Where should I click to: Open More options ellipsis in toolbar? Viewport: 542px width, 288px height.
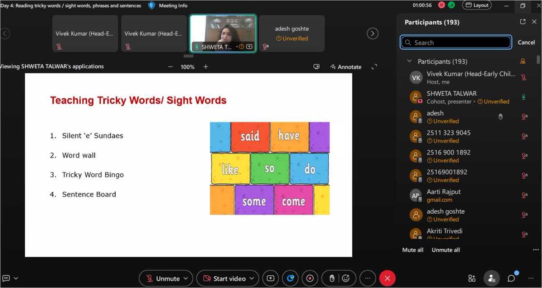367,279
